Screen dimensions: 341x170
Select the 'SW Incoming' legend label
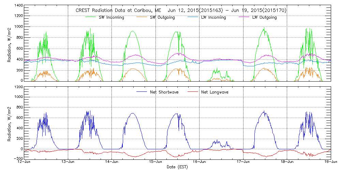(x=111, y=17)
